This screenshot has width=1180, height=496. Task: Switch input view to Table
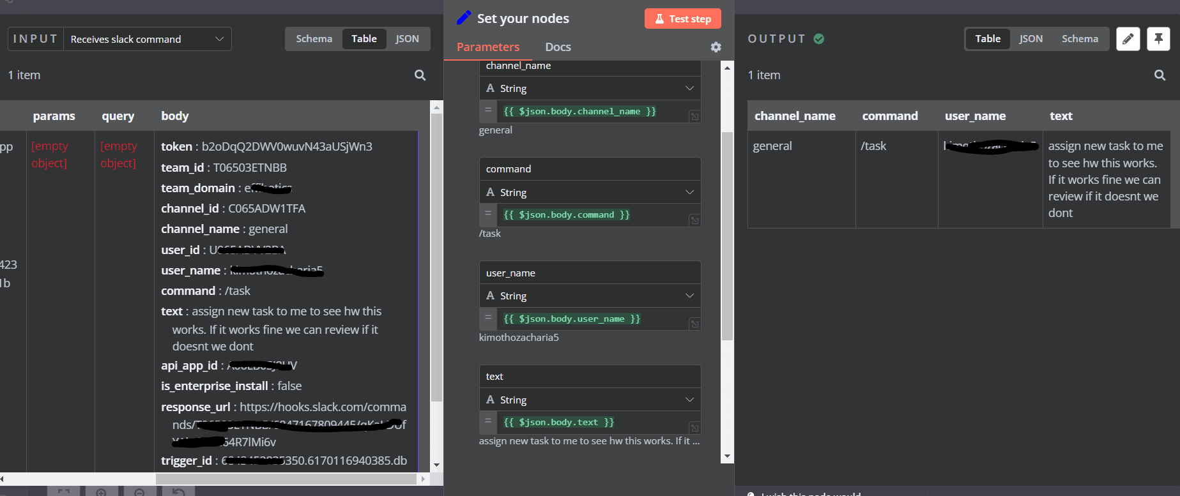tap(364, 39)
